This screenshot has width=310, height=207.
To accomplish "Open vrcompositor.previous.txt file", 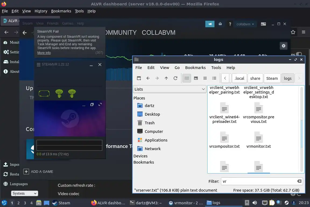I will click(259, 113).
